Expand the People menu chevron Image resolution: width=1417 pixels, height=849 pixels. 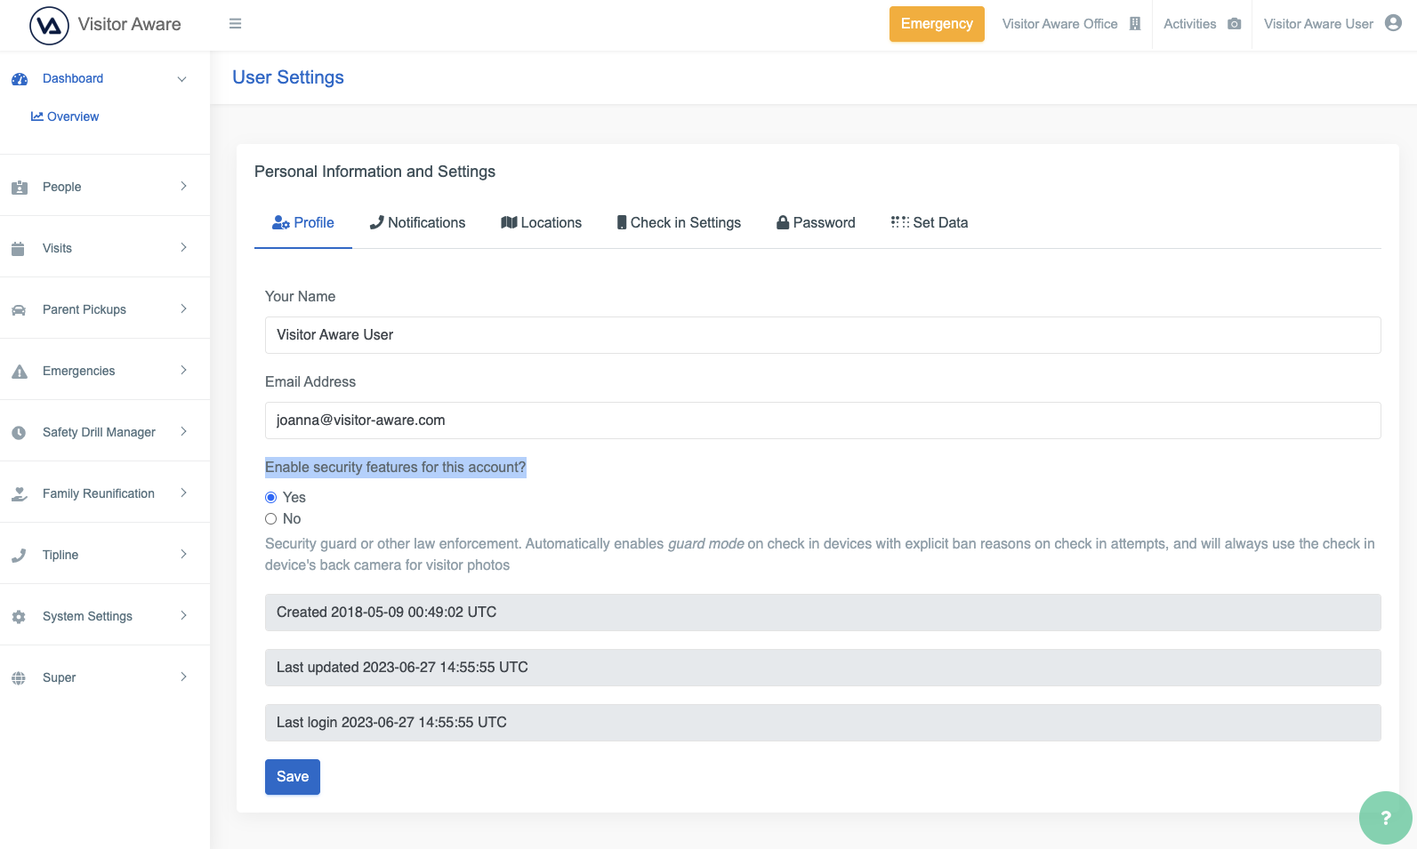pos(183,187)
